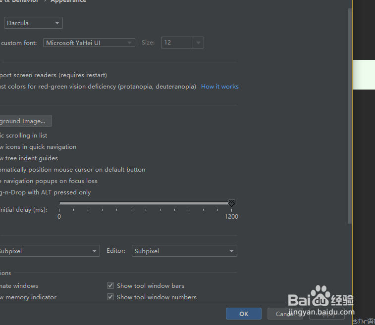
Task: Click the settings panel vertical scrollbar
Action: [350, 116]
